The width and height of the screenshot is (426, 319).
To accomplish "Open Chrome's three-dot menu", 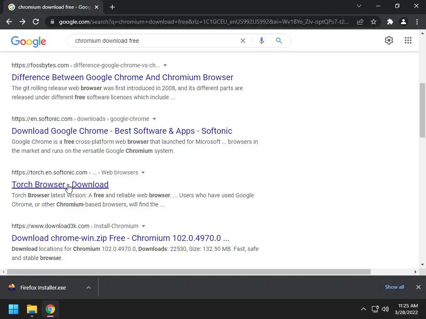I will [417, 22].
